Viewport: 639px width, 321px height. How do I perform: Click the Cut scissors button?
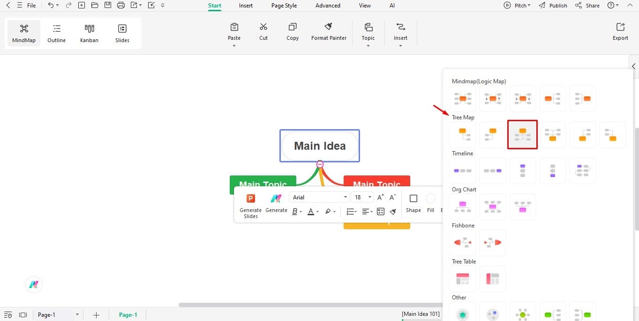tap(263, 32)
